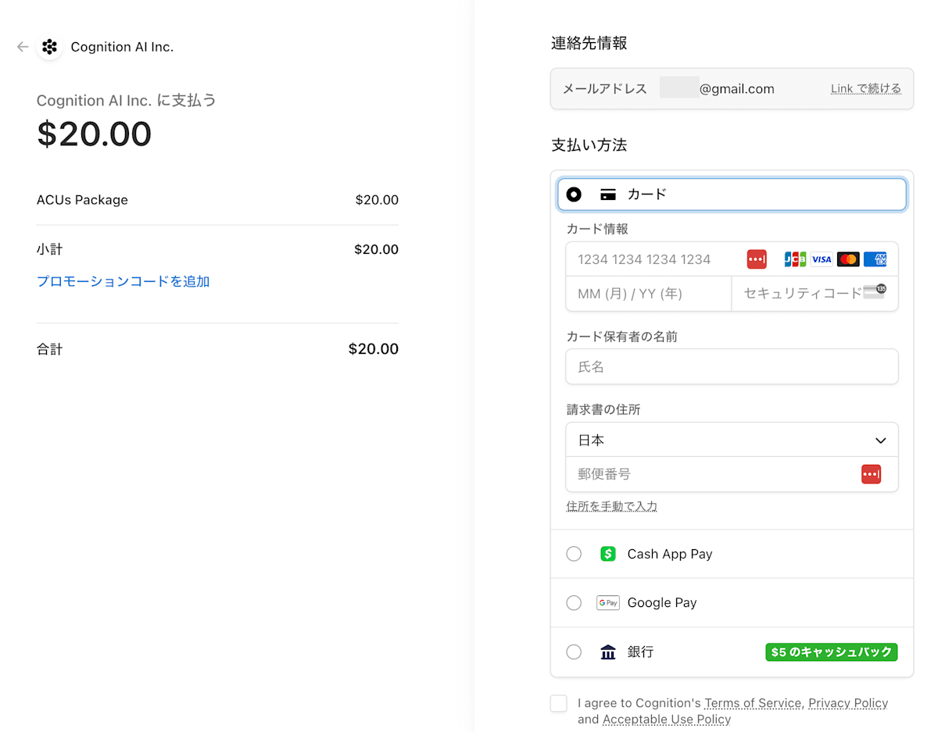Click the メールアドレス email field
Screen dimensions: 938x732
click(x=732, y=88)
